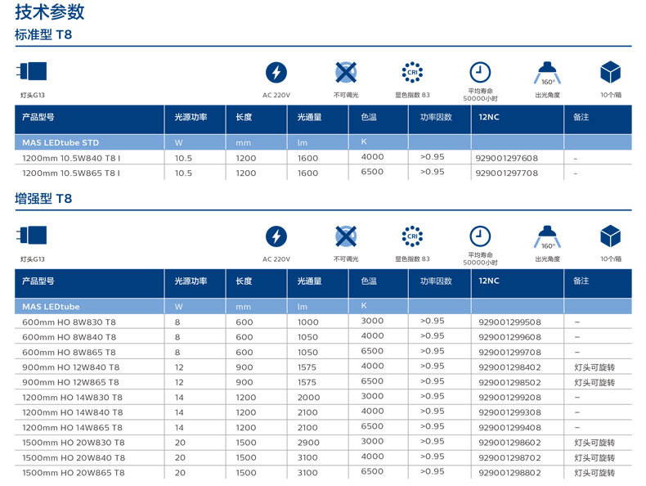
Task: Click the 光通量 column header in 增强型 table
Action: tap(308, 281)
